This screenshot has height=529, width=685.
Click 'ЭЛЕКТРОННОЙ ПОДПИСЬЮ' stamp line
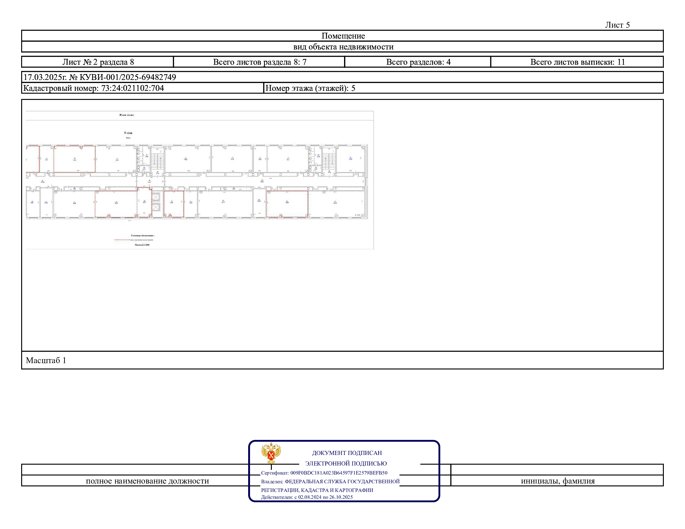(346, 463)
